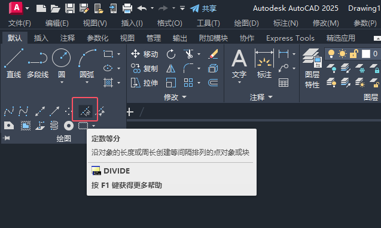
Task: Select the 直线 (Line) tool
Action: (14, 63)
